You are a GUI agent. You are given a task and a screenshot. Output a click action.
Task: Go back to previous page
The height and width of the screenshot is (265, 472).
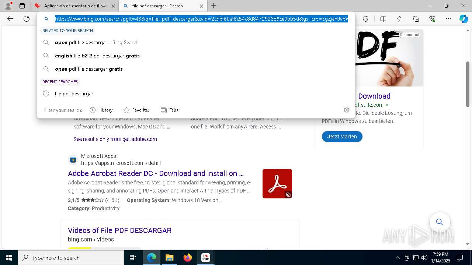[10, 19]
